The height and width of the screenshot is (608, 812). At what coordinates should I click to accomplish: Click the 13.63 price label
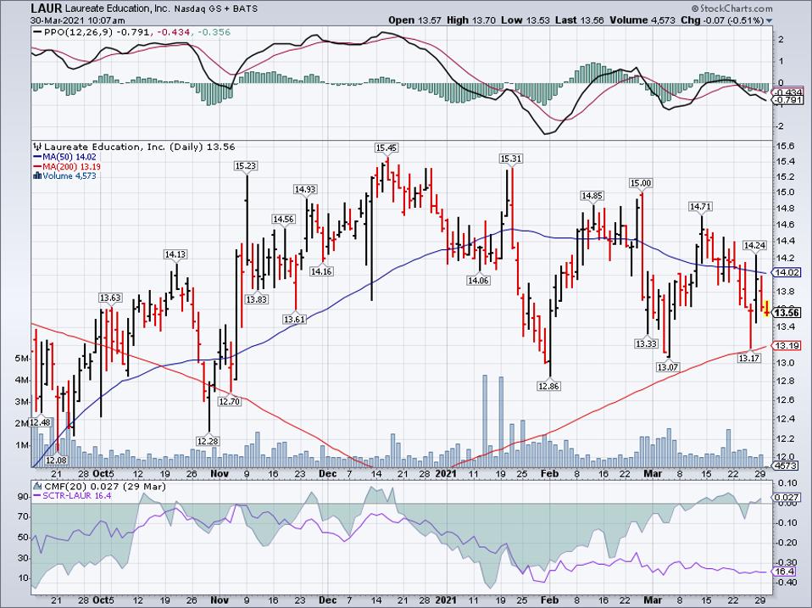pyautogui.click(x=110, y=298)
